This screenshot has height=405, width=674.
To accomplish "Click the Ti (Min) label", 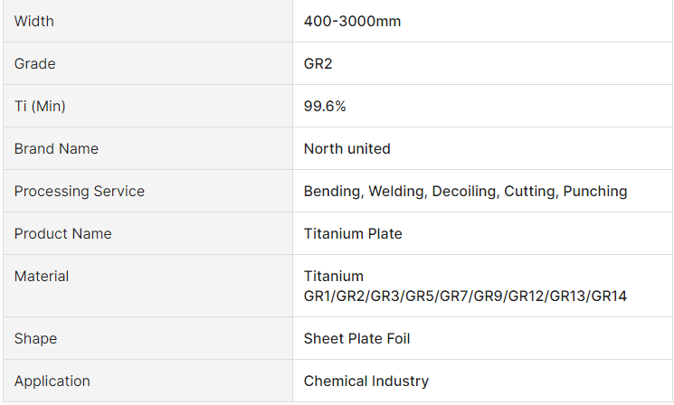I will 40,107.
